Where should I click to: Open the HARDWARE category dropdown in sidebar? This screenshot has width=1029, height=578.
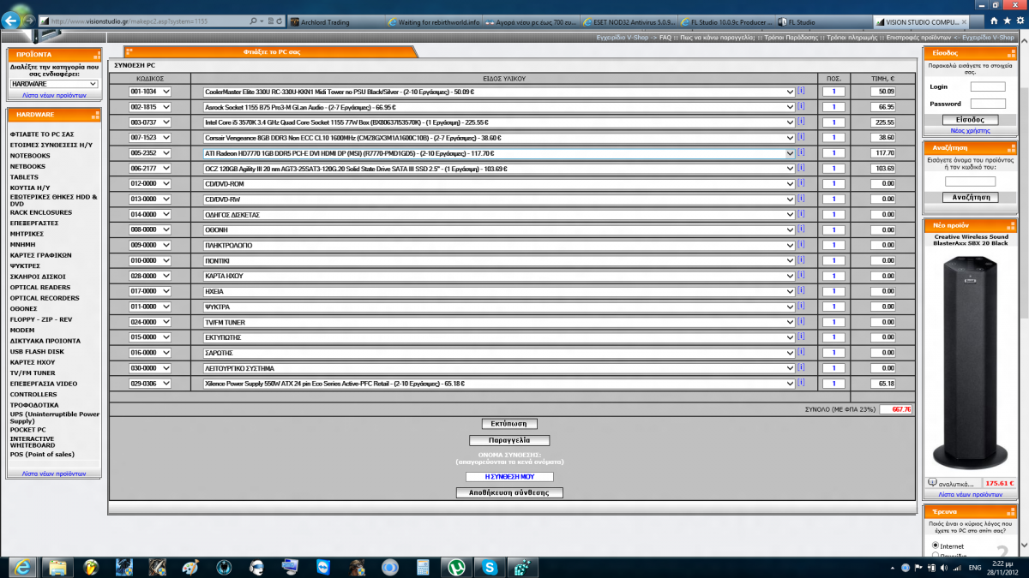pos(54,84)
